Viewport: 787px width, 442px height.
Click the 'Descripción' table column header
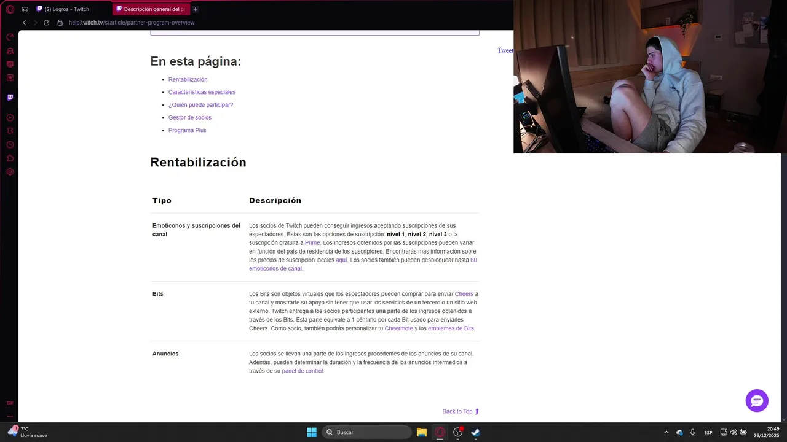click(x=275, y=200)
